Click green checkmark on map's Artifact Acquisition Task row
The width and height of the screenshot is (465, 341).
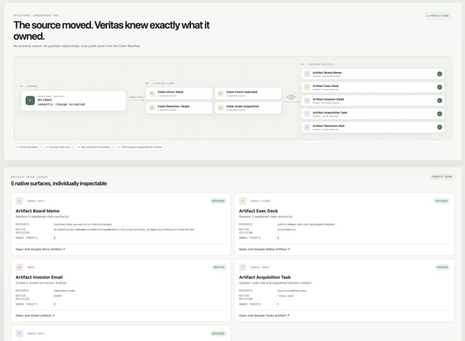pyautogui.click(x=439, y=114)
